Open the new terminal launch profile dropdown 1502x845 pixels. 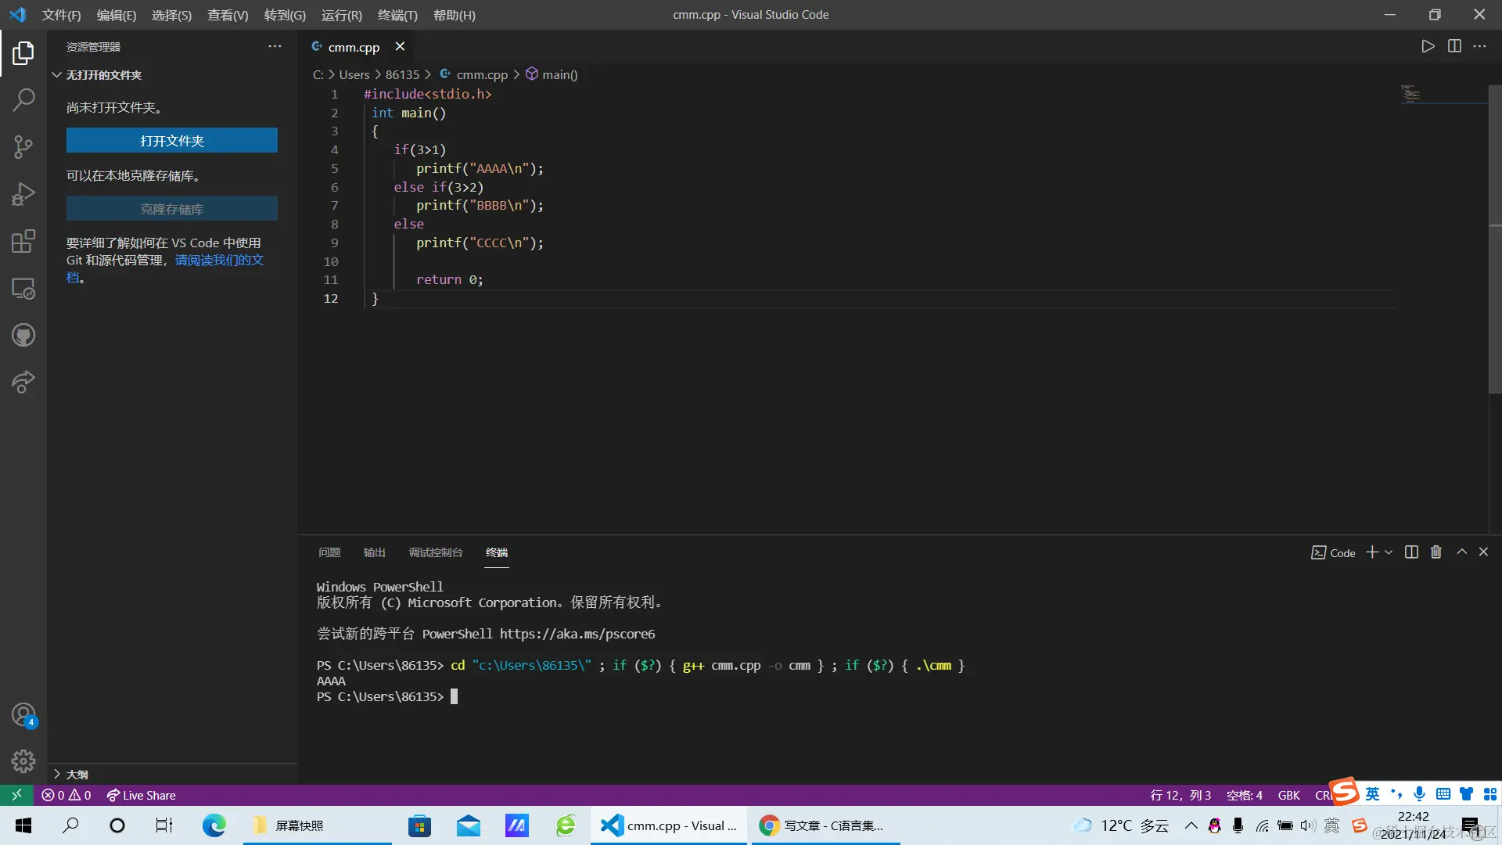(1389, 552)
